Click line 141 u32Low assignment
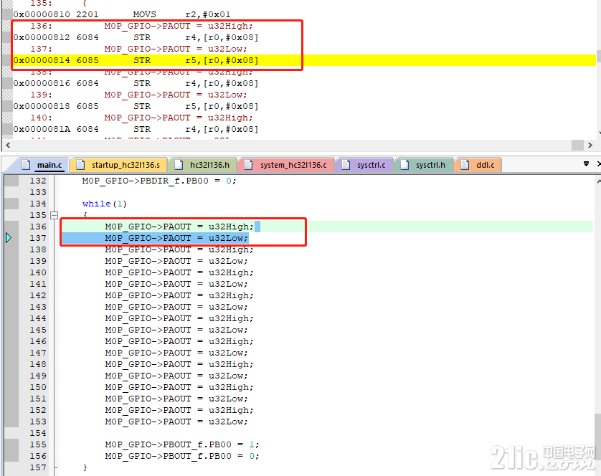Viewport: 601px width, 476px height. pos(176,284)
